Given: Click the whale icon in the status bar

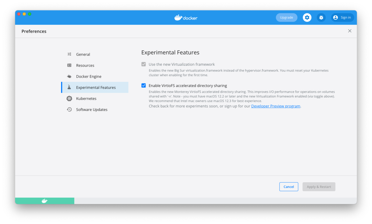Looking at the screenshot, I should pos(45,201).
